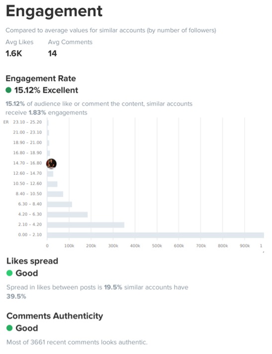Select the 8.40 - 10.50 engagement bar
Viewport: 272px width, 354px height.
tap(55, 194)
